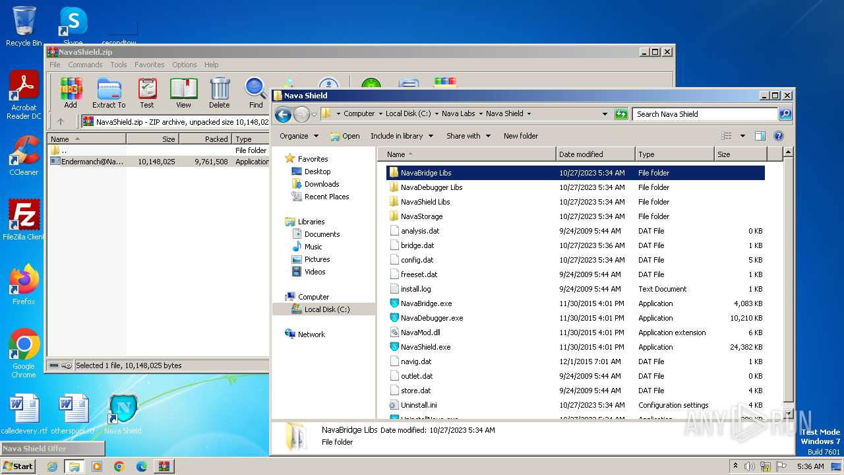Expand the address bar history dropdown

[x=605, y=114]
